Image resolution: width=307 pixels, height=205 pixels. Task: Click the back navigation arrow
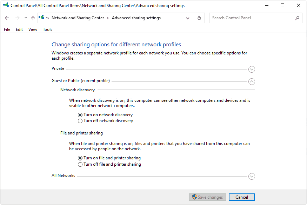7,18
